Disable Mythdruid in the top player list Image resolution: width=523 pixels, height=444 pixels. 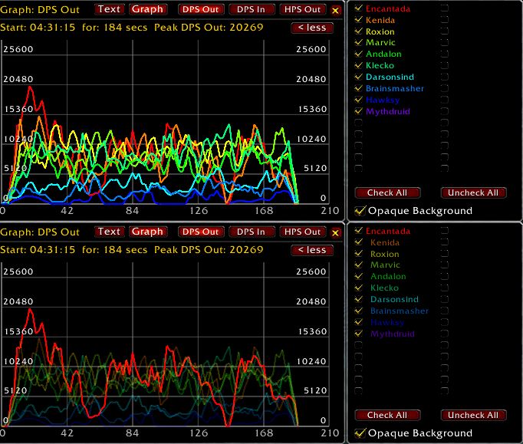click(x=358, y=112)
